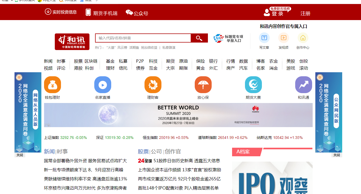Click the 抢加倍收益 hot search link
361x194 pixels.
point(149,47)
